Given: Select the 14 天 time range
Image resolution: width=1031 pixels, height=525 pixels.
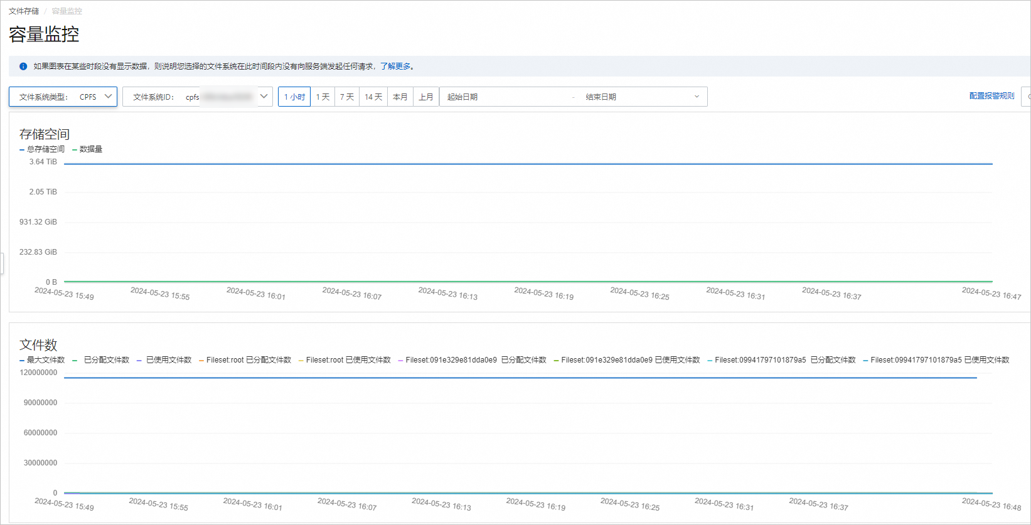Looking at the screenshot, I should pos(373,97).
